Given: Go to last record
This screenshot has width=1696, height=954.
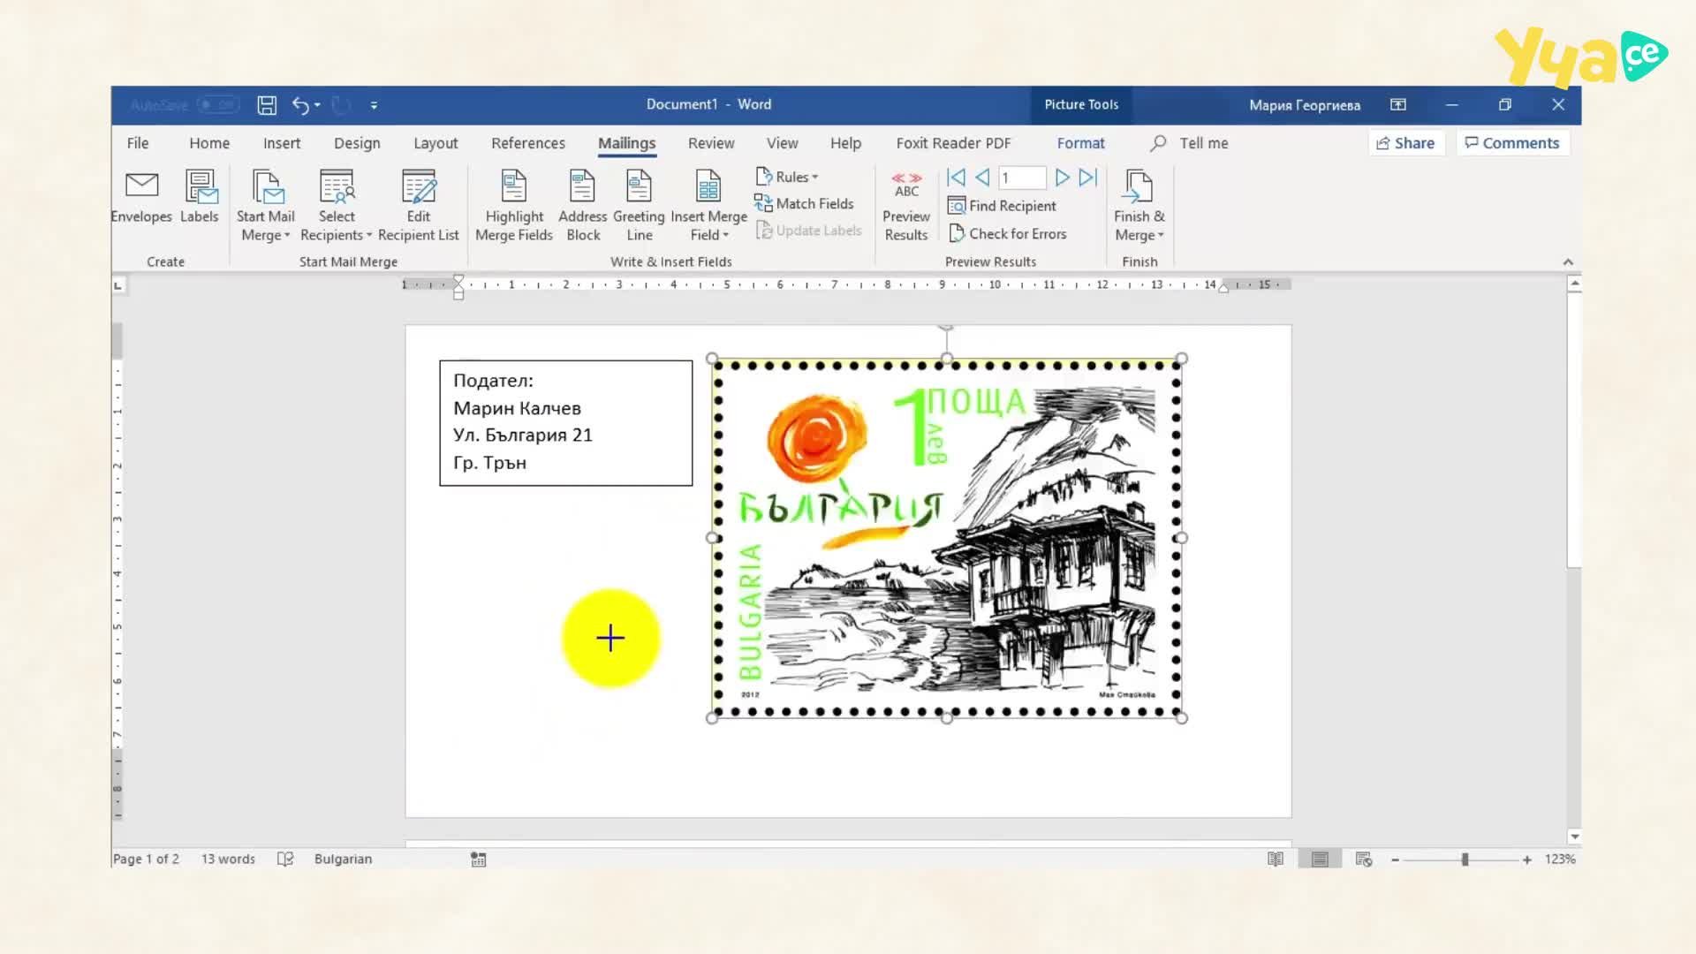Looking at the screenshot, I should [1088, 178].
